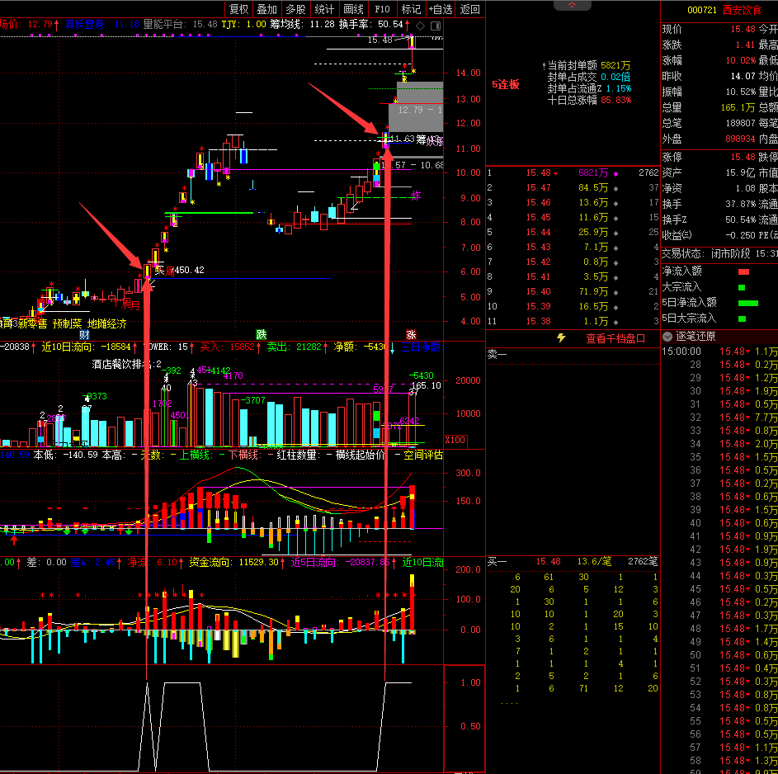Click the 地摊经济 concept tag
The image size is (778, 774).
(106, 324)
